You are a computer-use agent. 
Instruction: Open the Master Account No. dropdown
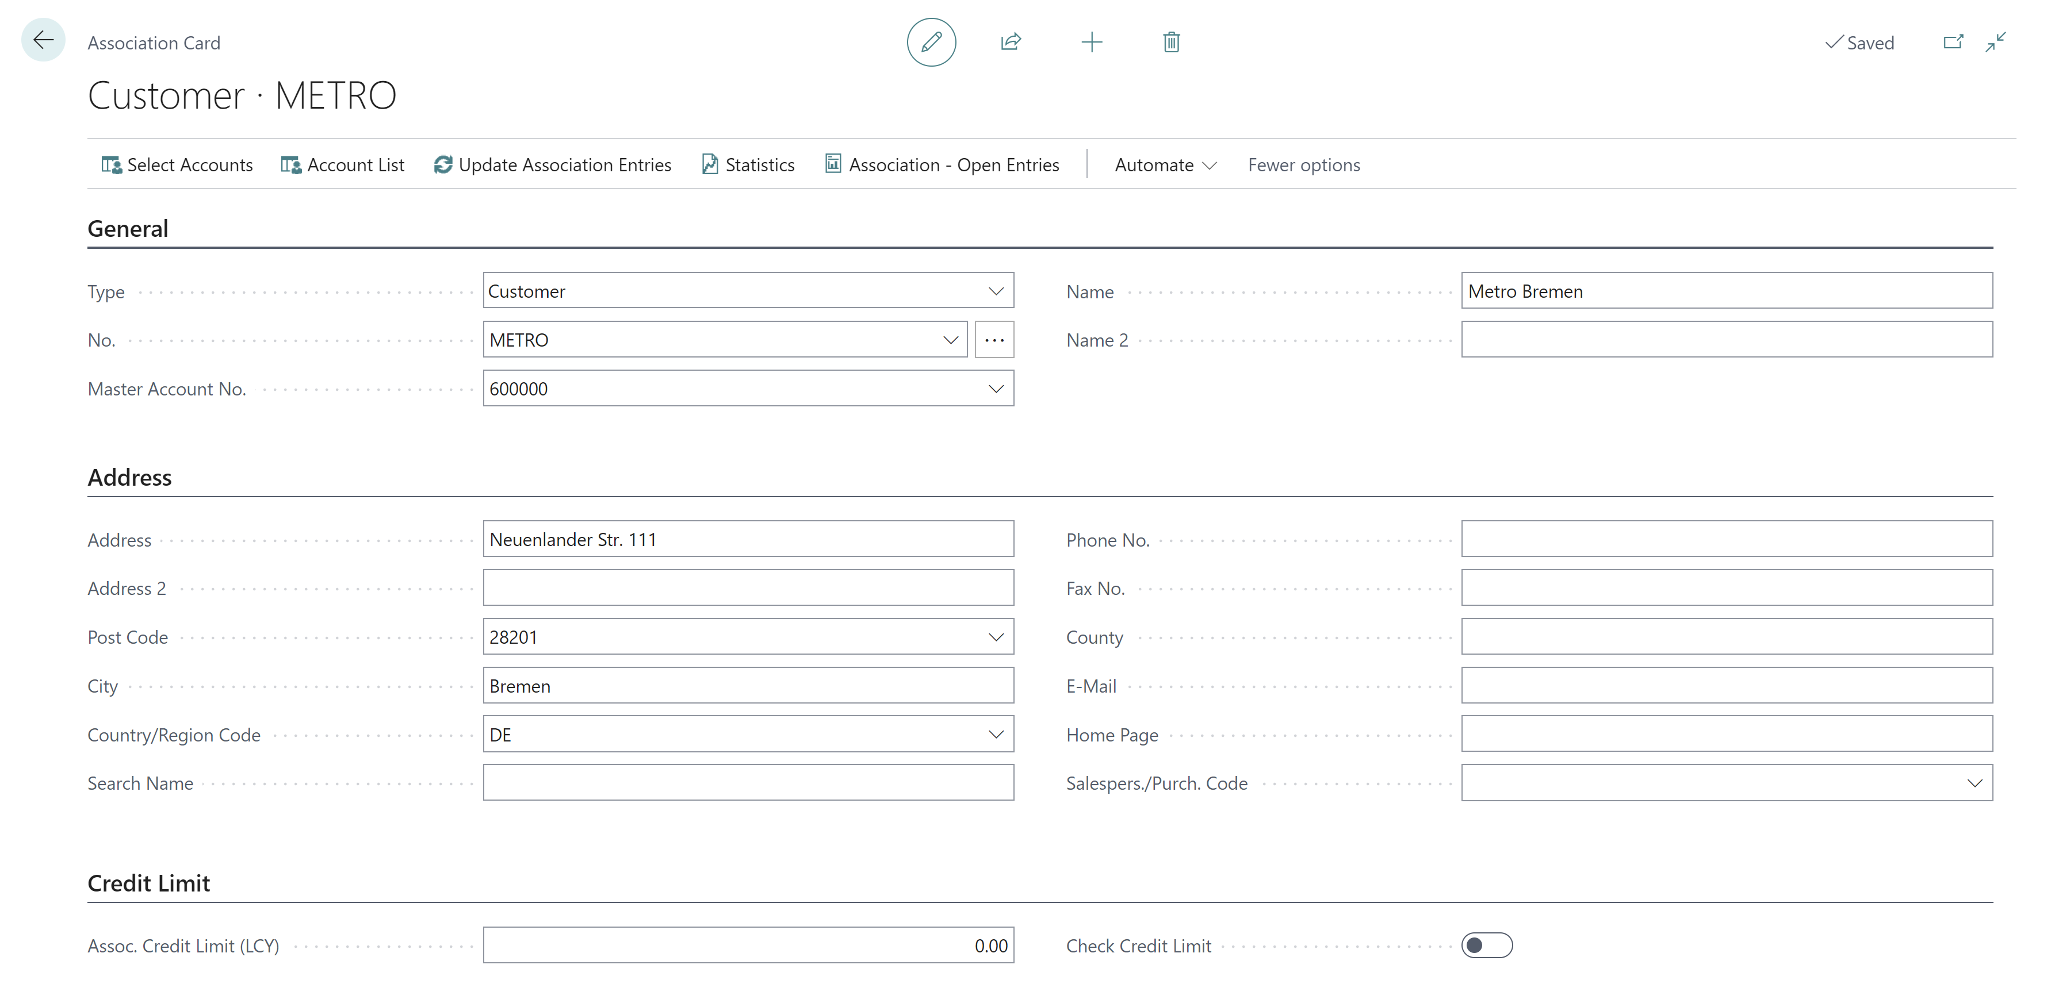pyautogui.click(x=995, y=389)
